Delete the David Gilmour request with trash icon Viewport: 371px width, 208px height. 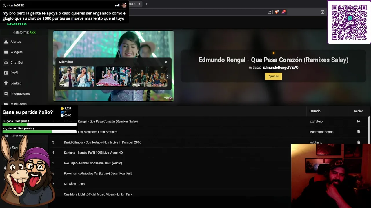click(x=359, y=142)
